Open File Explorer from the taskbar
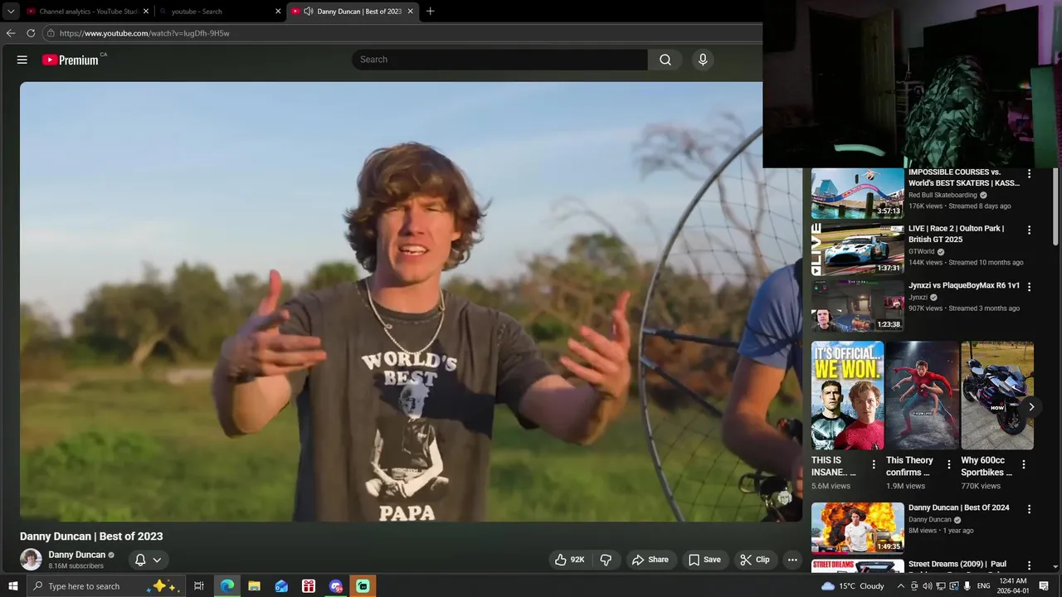 point(255,586)
